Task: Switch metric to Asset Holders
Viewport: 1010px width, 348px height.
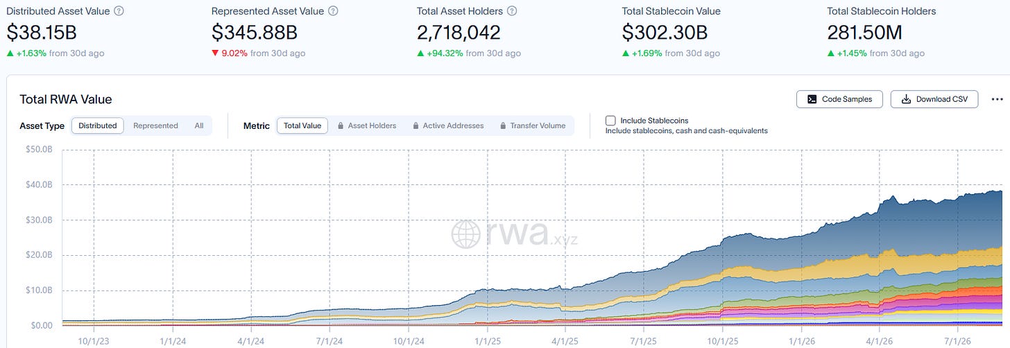Action: (x=366, y=125)
